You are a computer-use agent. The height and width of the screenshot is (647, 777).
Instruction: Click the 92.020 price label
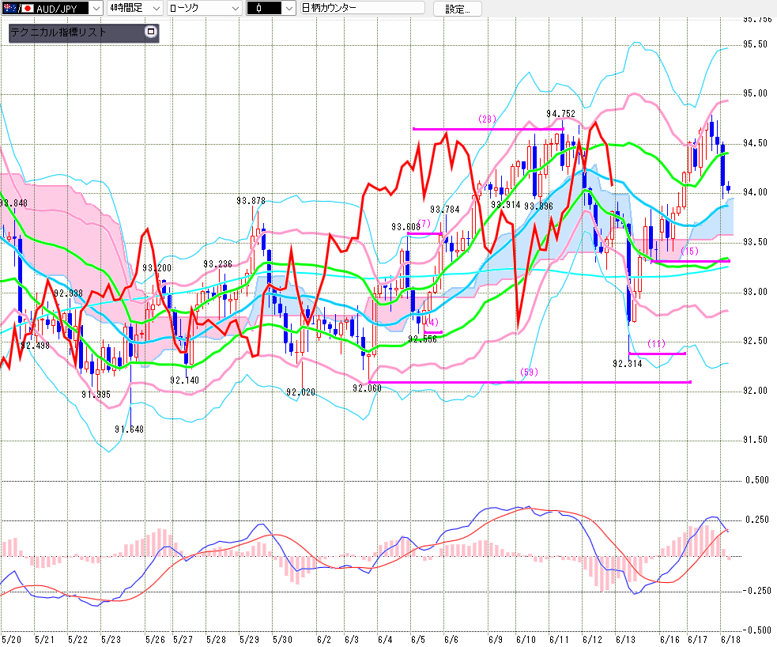[301, 392]
